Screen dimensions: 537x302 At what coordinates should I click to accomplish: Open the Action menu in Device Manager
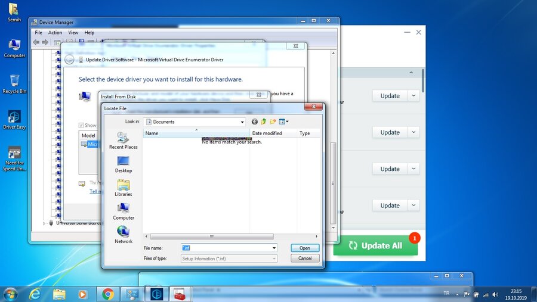click(55, 33)
